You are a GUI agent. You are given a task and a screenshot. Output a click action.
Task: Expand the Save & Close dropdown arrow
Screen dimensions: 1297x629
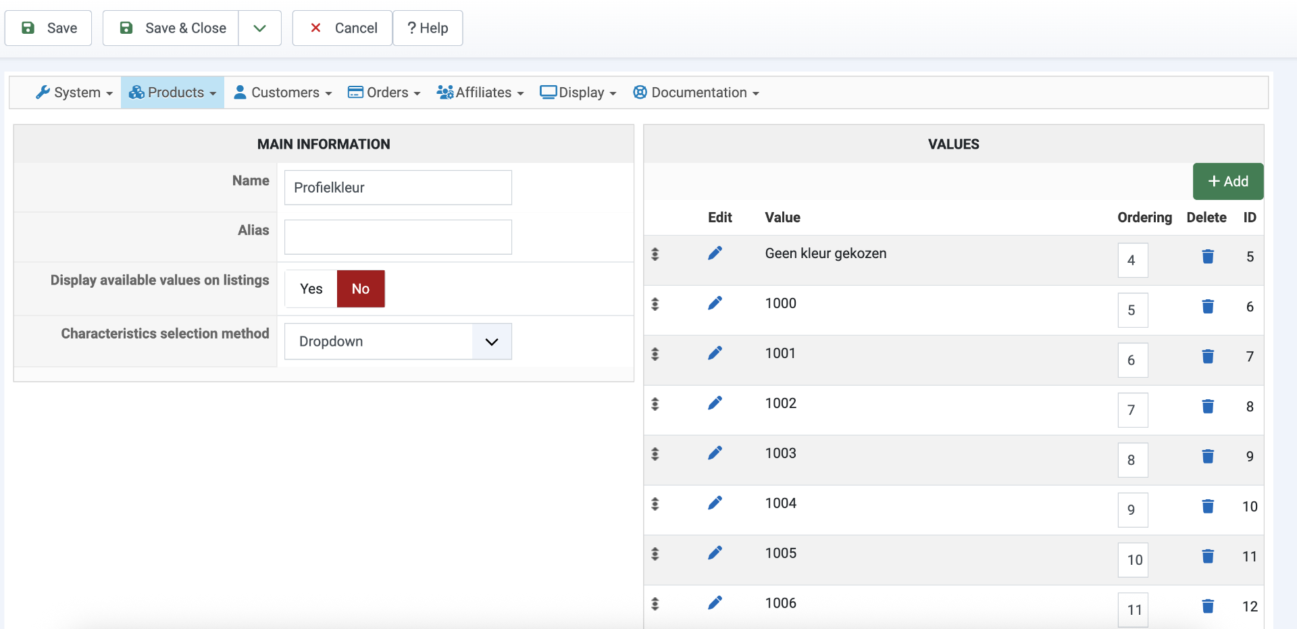[x=259, y=28]
